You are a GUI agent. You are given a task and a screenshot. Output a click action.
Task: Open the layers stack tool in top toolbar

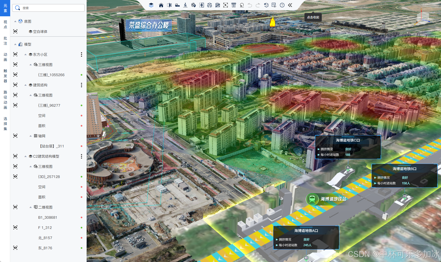pyautogui.click(x=151, y=5)
